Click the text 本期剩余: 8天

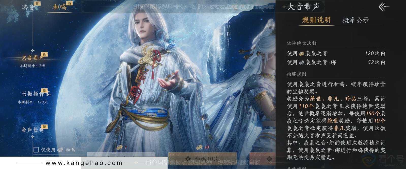point(33,66)
